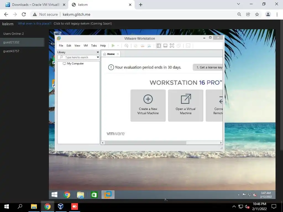The width and height of the screenshot is (283, 212).
Task: Click Open a Virtual Machine tile
Action: [185, 105]
